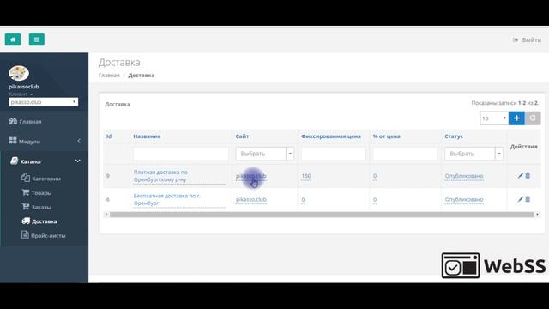Click Опубликовано status in Платная доставка row
The height and width of the screenshot is (309, 549).
[x=464, y=176]
